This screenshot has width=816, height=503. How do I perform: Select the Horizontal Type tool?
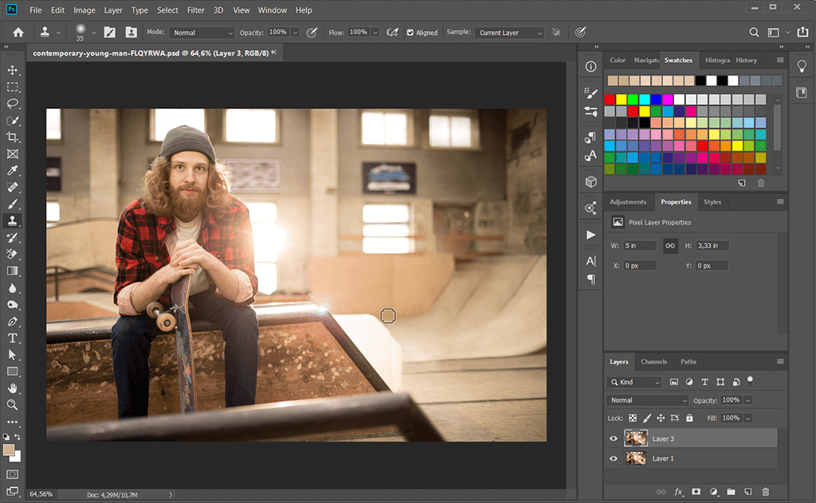13,338
